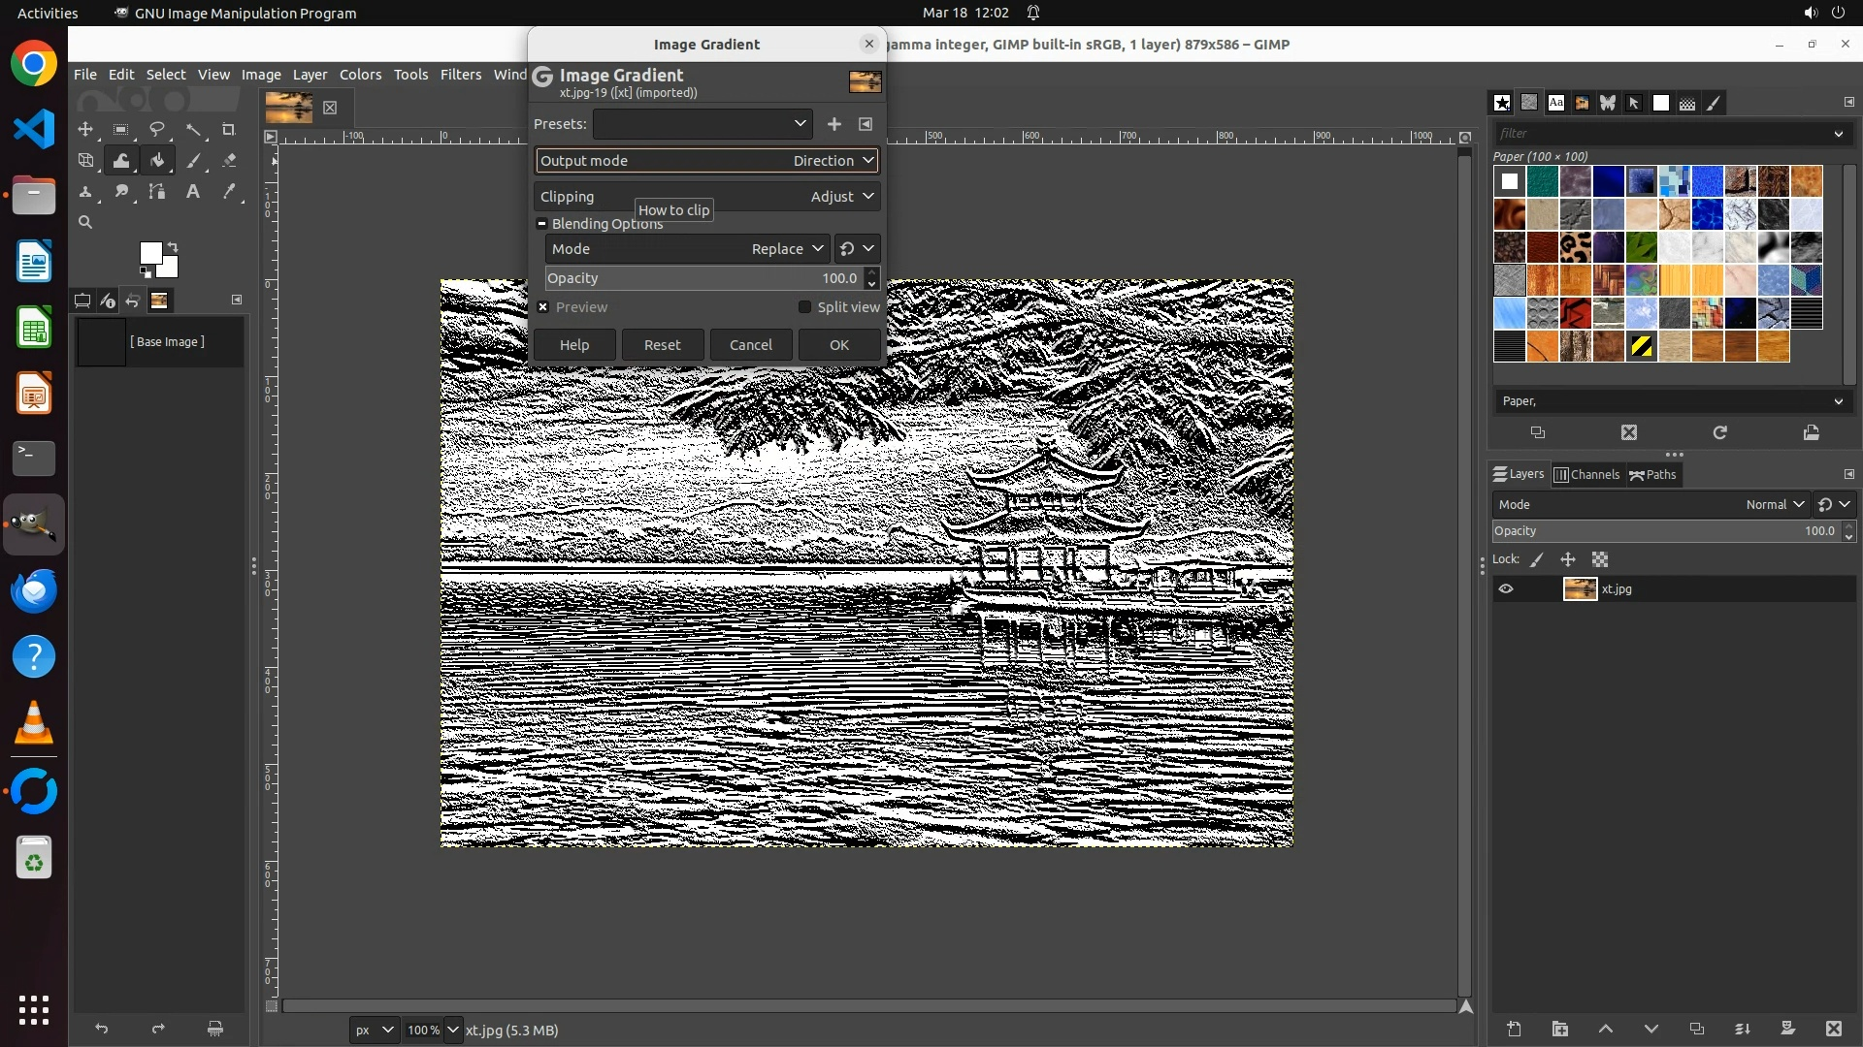Click the lock alpha channel icon
This screenshot has height=1047, width=1863.
(1600, 559)
